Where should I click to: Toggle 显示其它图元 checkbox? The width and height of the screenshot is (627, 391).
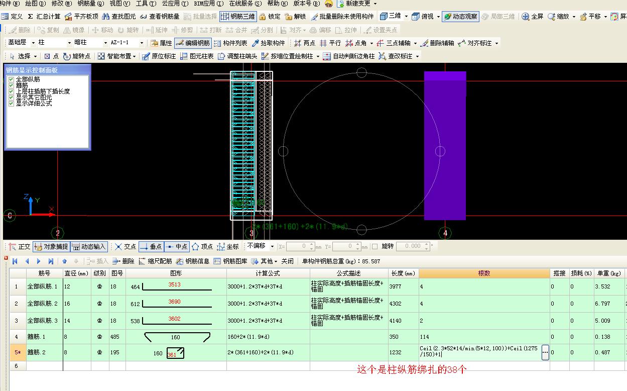tap(12, 97)
